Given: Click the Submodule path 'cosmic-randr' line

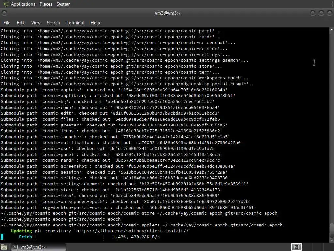Looking at the screenshot, I should click(112, 160).
